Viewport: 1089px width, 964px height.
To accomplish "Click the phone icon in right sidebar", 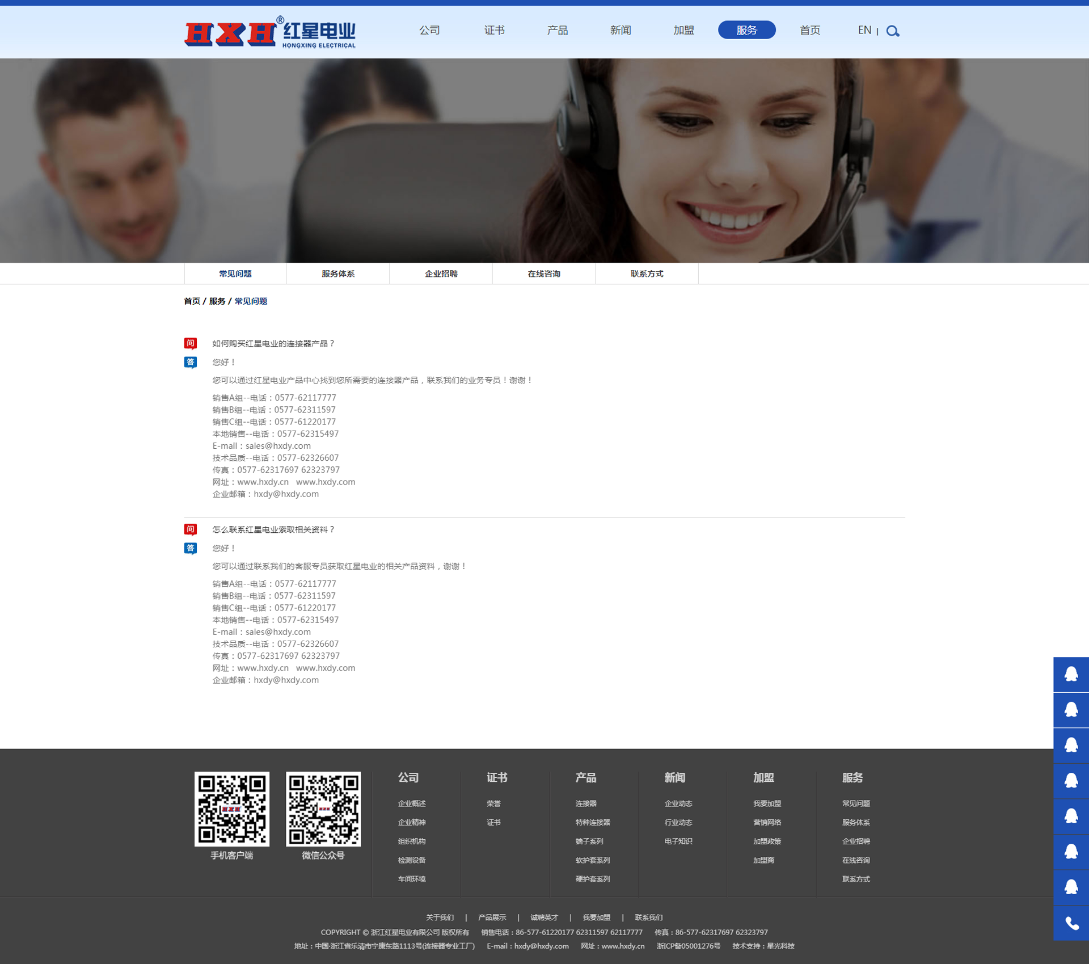I will coord(1071,923).
